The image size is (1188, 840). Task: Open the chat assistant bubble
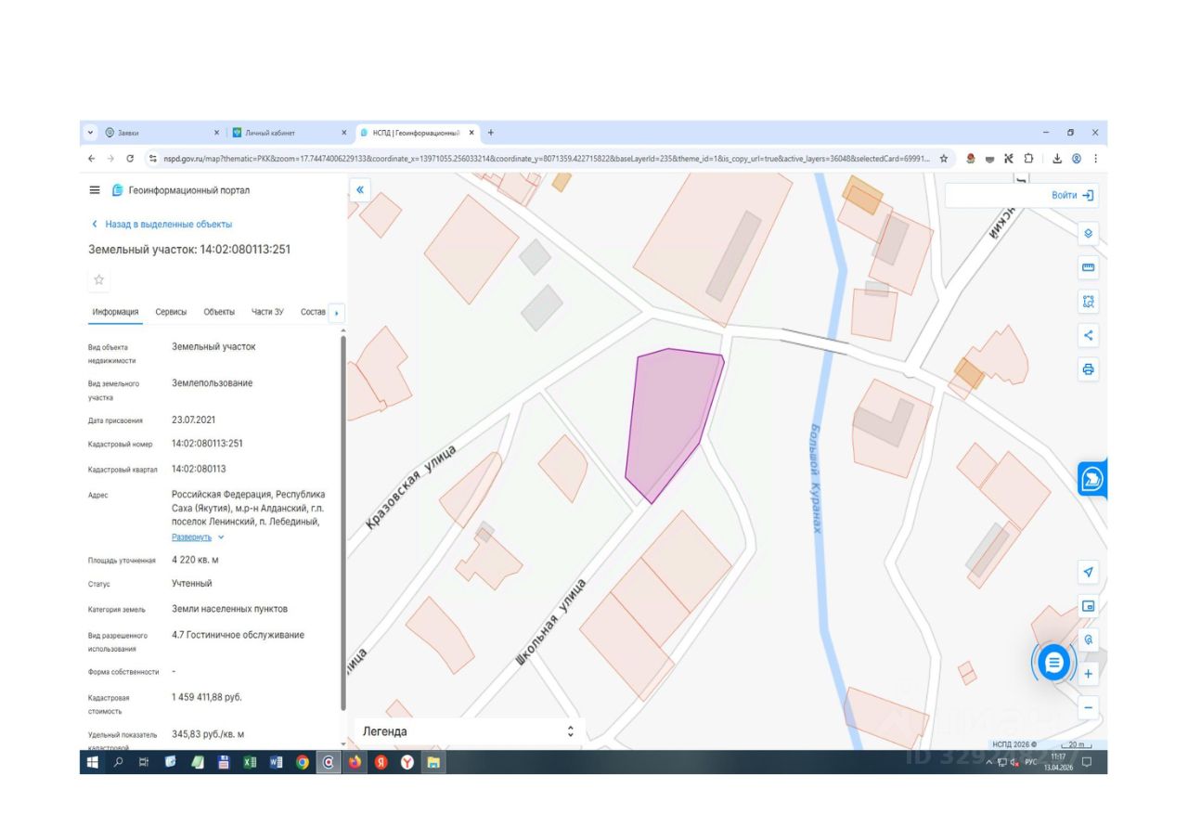click(x=1053, y=663)
